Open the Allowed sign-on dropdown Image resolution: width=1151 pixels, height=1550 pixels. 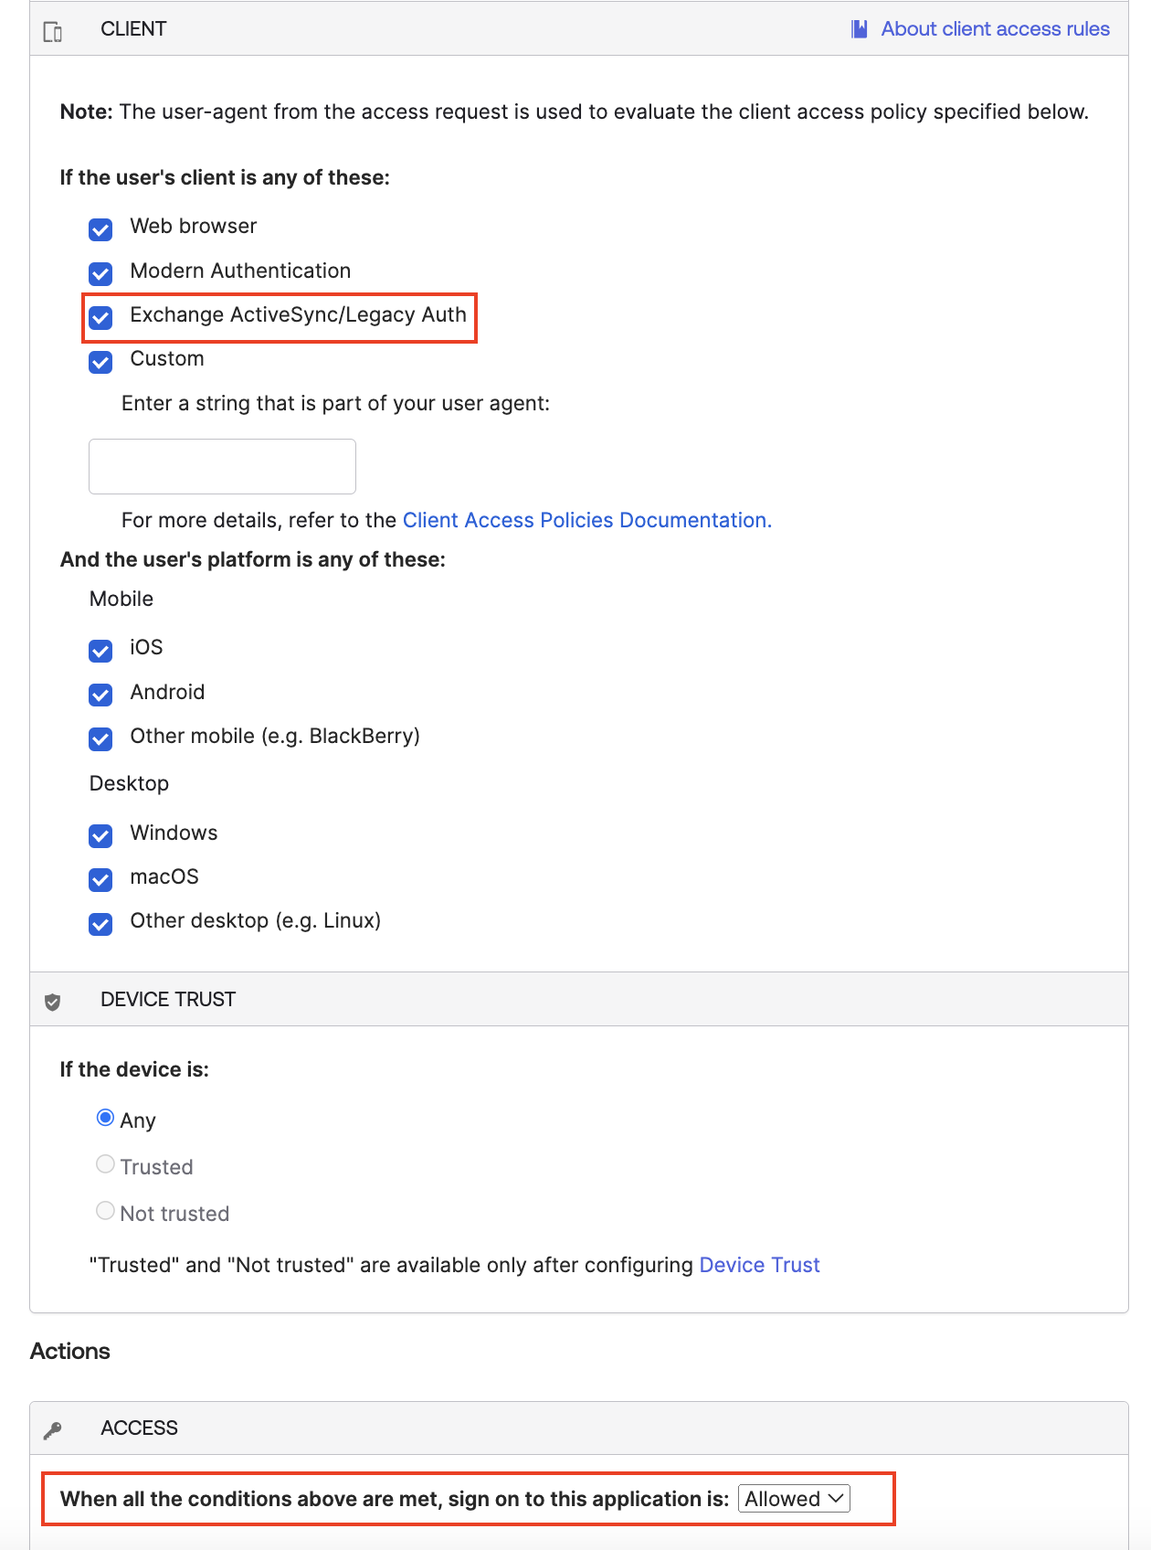793,1499
